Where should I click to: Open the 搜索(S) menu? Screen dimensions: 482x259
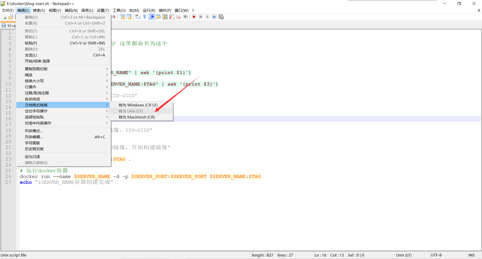coord(39,10)
